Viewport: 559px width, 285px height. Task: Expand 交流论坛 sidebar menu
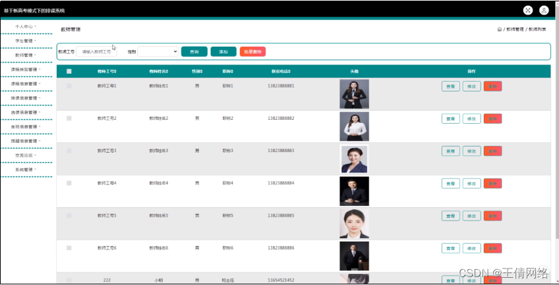(26, 155)
